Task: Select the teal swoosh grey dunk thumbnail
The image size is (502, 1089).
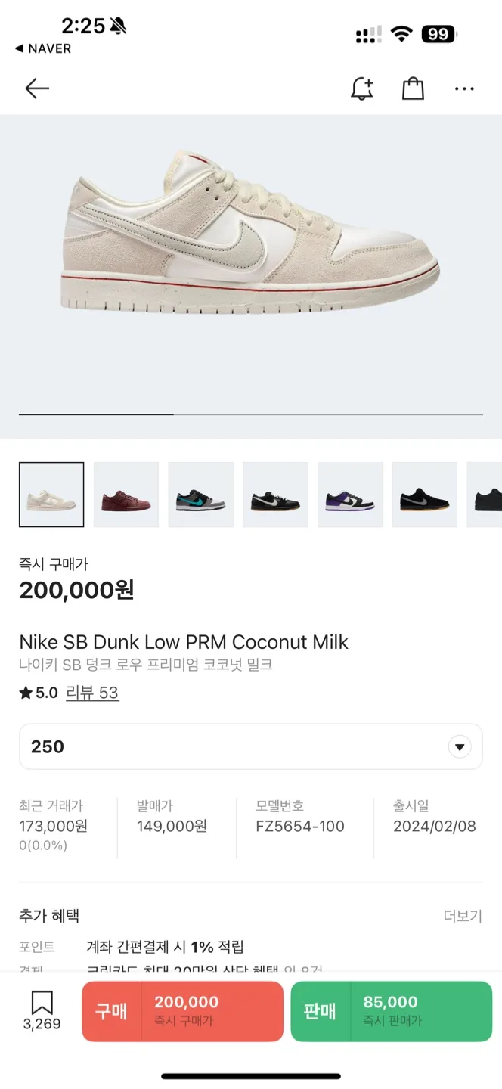Action: [x=200, y=495]
